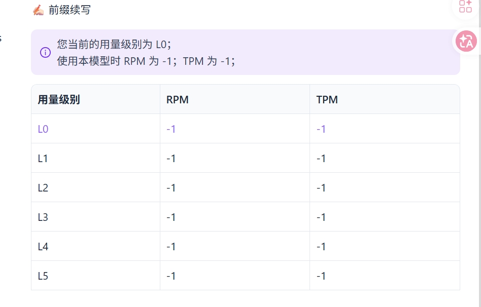Click the usage level notice text 您当前的用量级别为 L0
The height and width of the screenshot is (307, 481).
pos(114,45)
